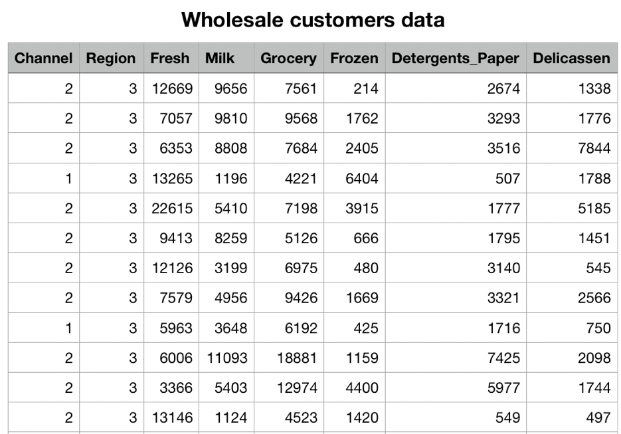Select the Delicassen column header
Screen dimensions: 621x434
pyautogui.click(x=571, y=58)
